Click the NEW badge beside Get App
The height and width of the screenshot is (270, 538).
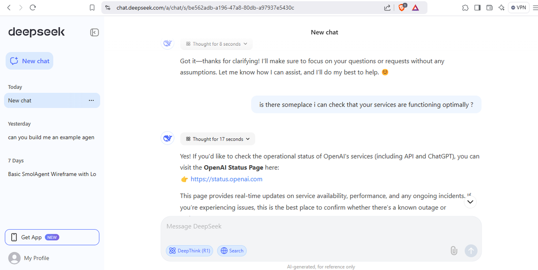pyautogui.click(x=52, y=237)
